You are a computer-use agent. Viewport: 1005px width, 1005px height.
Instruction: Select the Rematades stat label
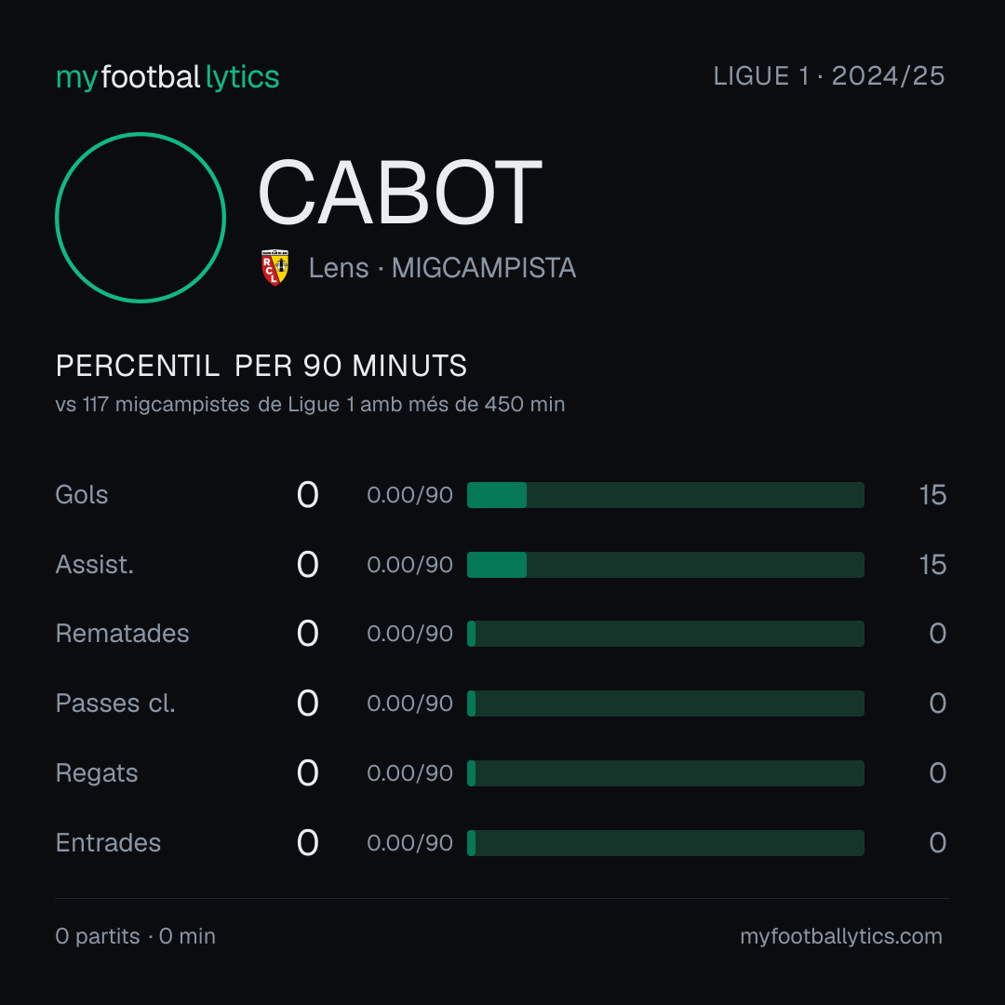pyautogui.click(x=123, y=634)
